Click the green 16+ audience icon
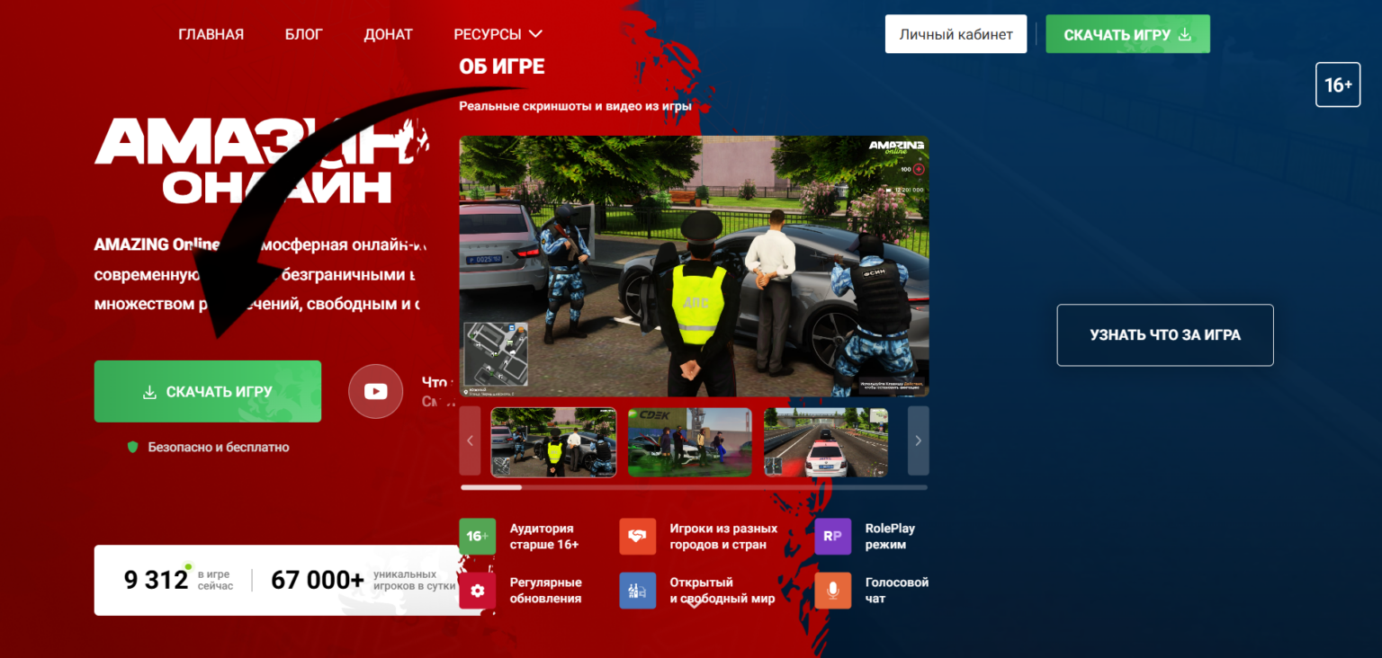 pos(477,537)
